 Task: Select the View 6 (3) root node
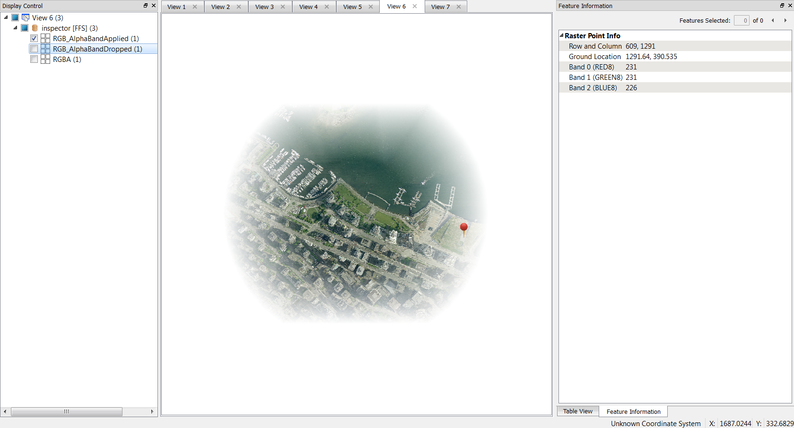click(47, 17)
